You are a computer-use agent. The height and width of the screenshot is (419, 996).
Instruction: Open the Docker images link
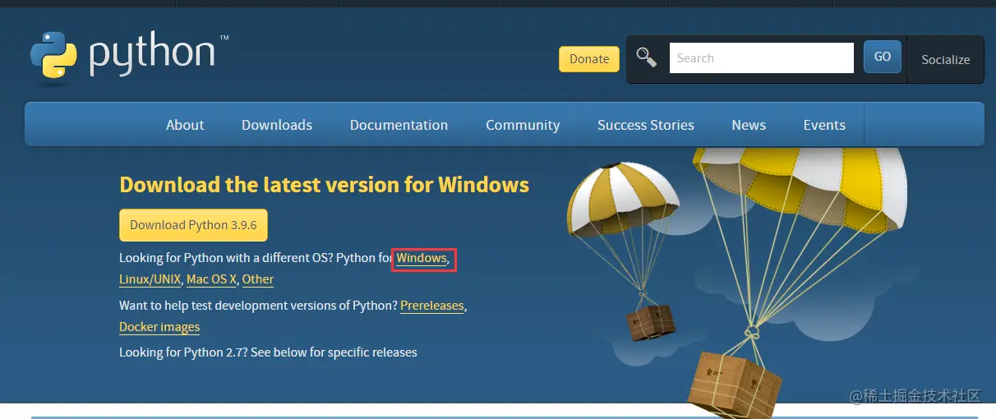pyautogui.click(x=159, y=327)
